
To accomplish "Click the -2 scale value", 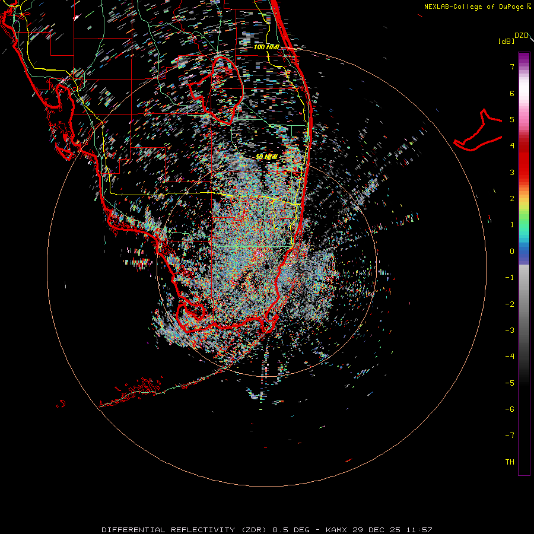I will (510, 304).
